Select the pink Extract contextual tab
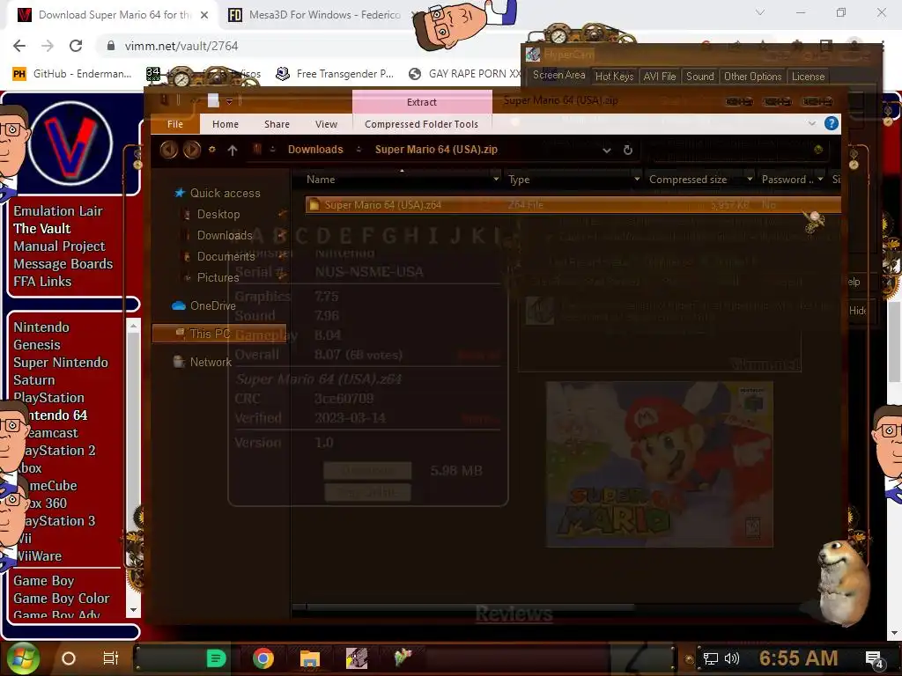Viewport: 902px width, 676px height. pos(422,102)
